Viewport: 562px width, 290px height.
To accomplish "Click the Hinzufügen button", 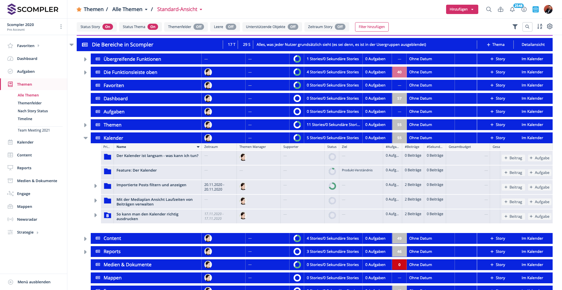I will point(462,9).
